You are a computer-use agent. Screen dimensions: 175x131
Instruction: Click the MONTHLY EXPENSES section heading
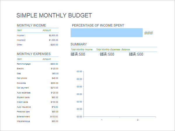point(34,54)
